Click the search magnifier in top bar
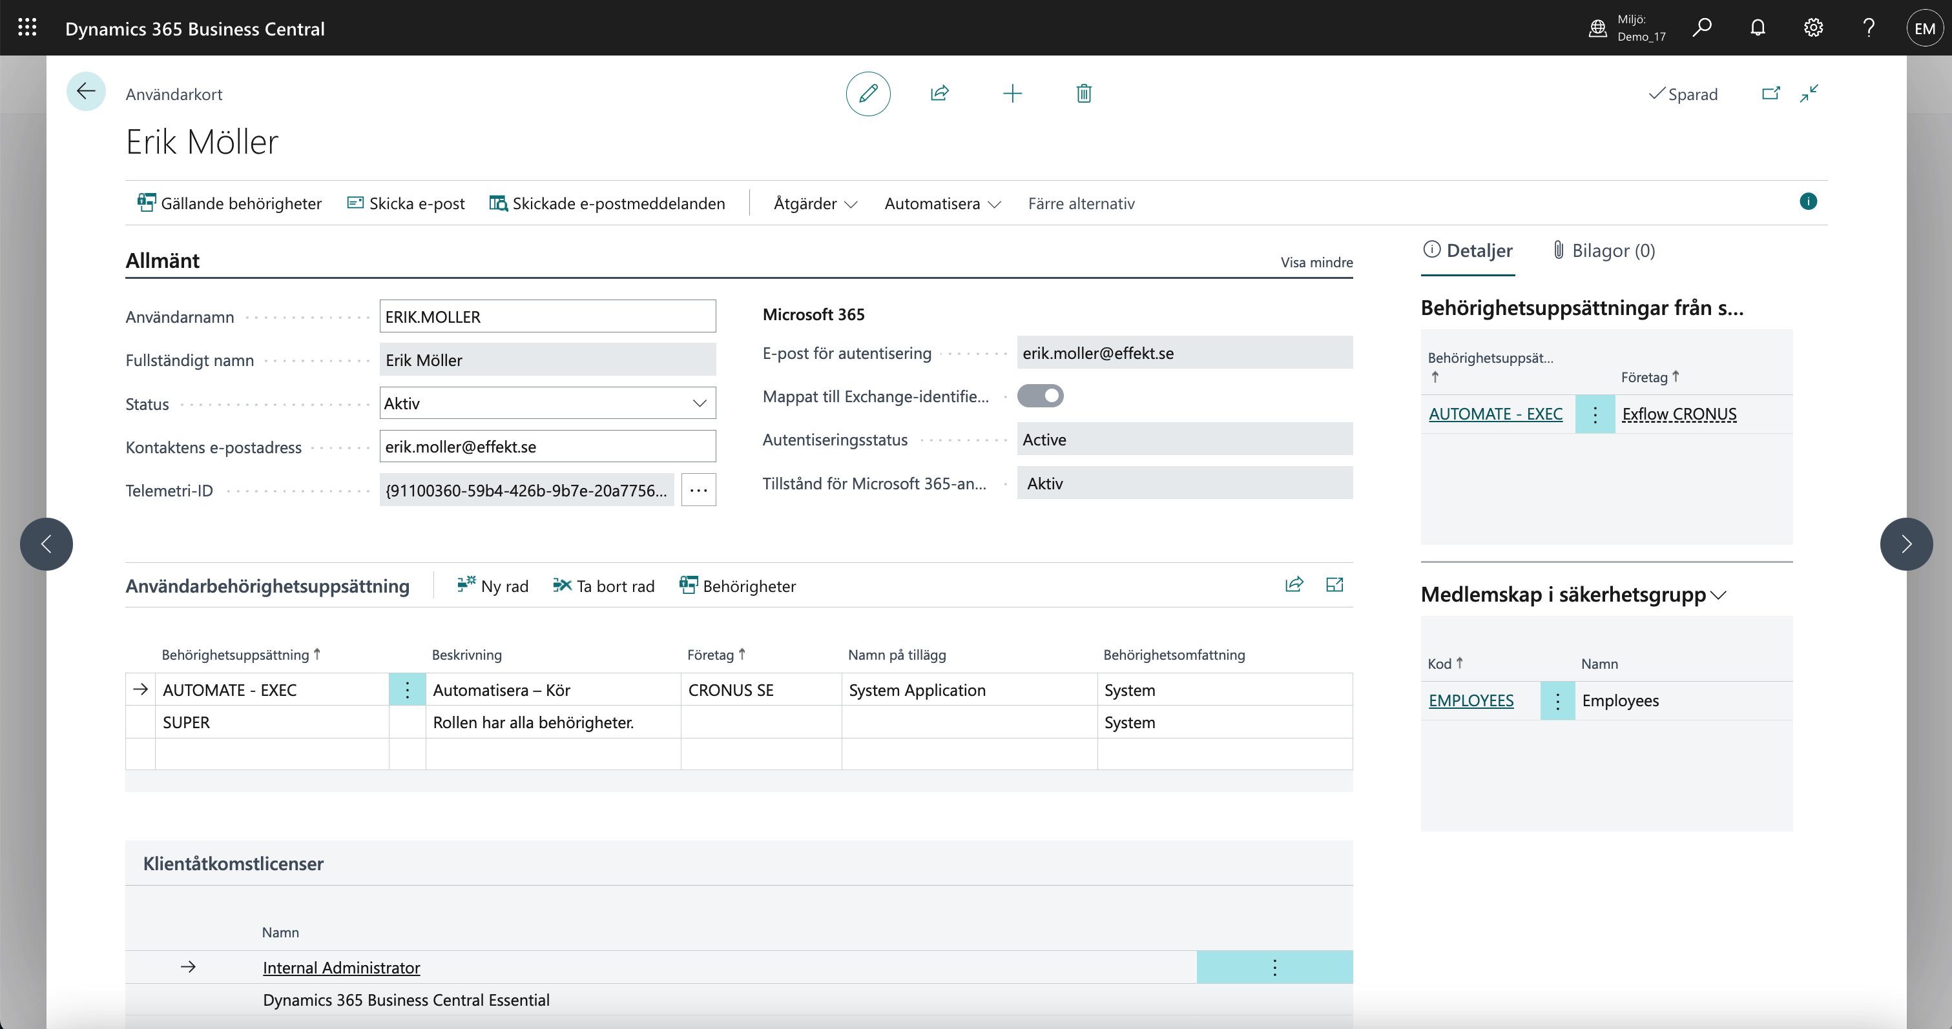The width and height of the screenshot is (1952, 1029). 1702,28
